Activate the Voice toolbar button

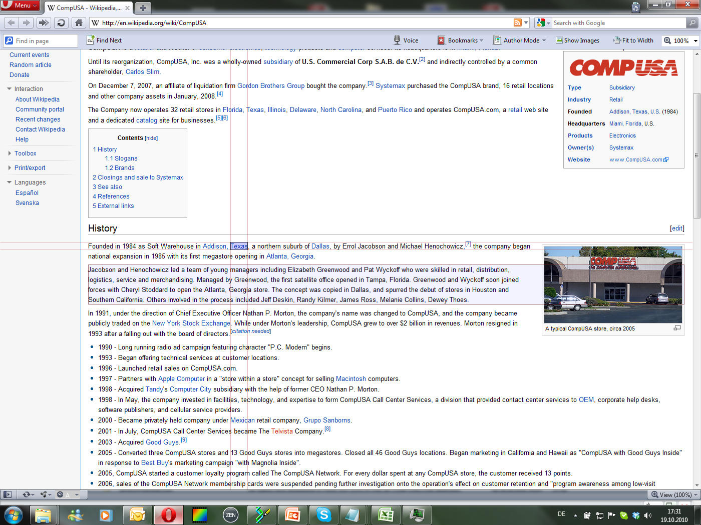pos(406,40)
